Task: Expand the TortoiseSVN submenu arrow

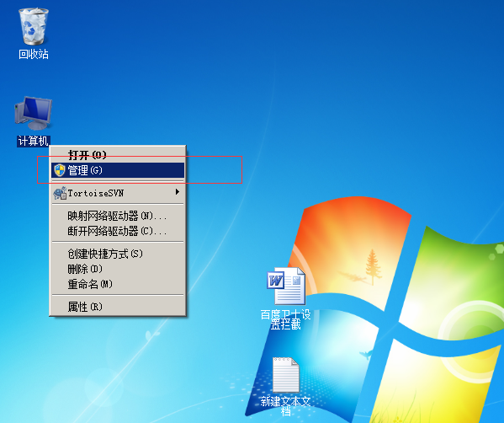Action: 177,192
